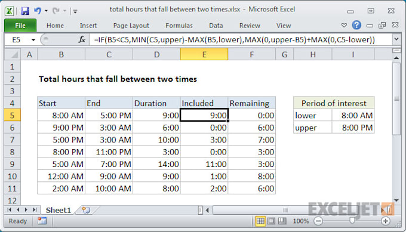This screenshot has height=232, width=406.
Task: Minimize the workbook window in the ribbon
Action: click(370, 26)
